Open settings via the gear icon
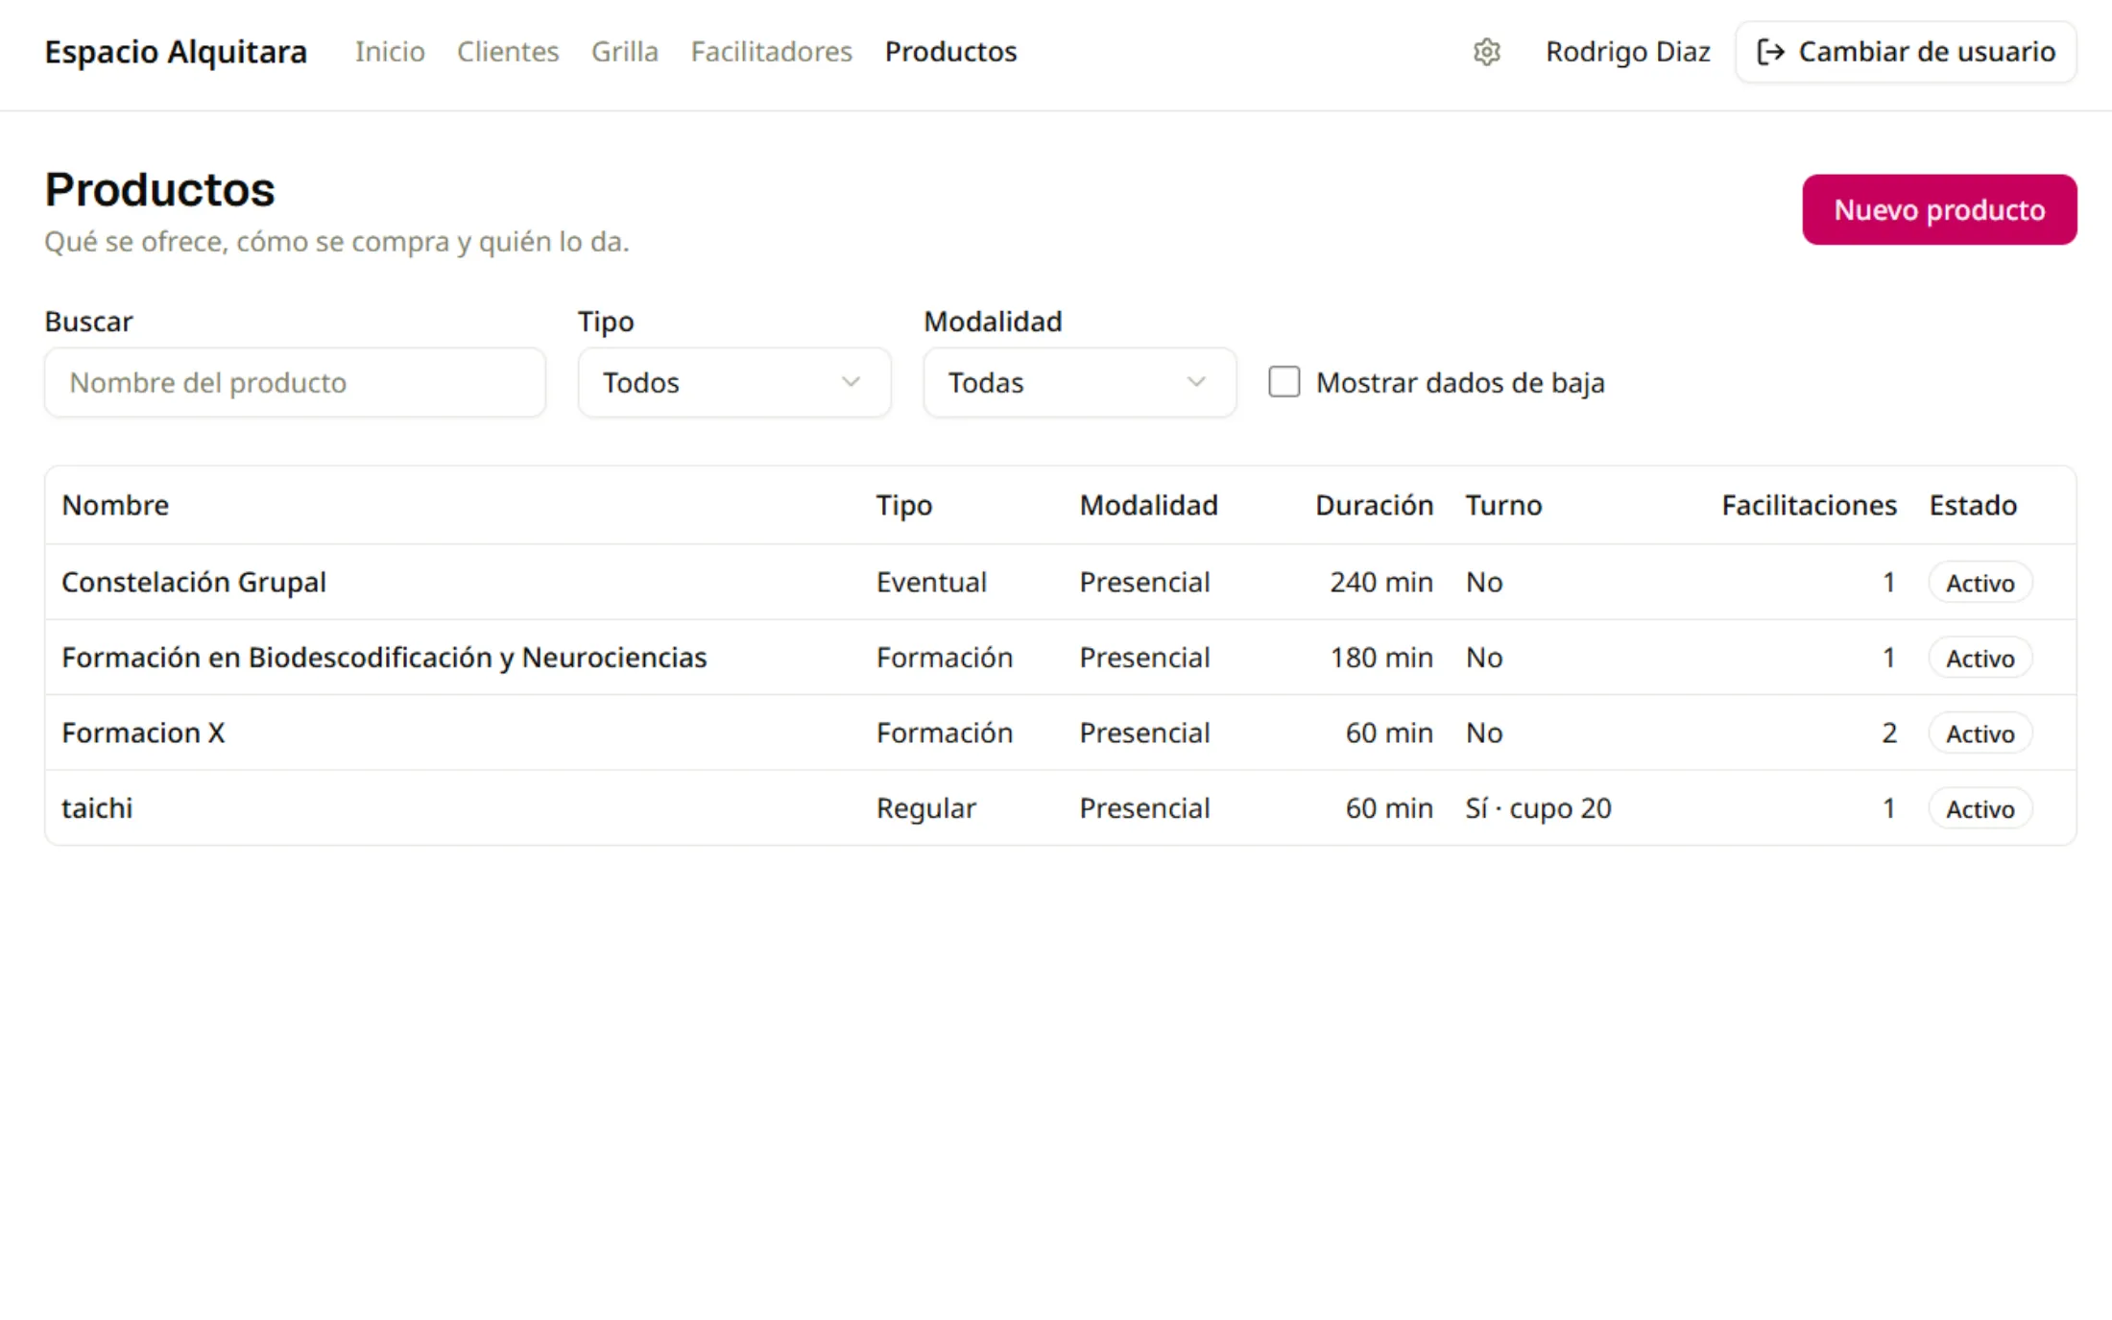The height and width of the screenshot is (1320, 2112). (1486, 52)
